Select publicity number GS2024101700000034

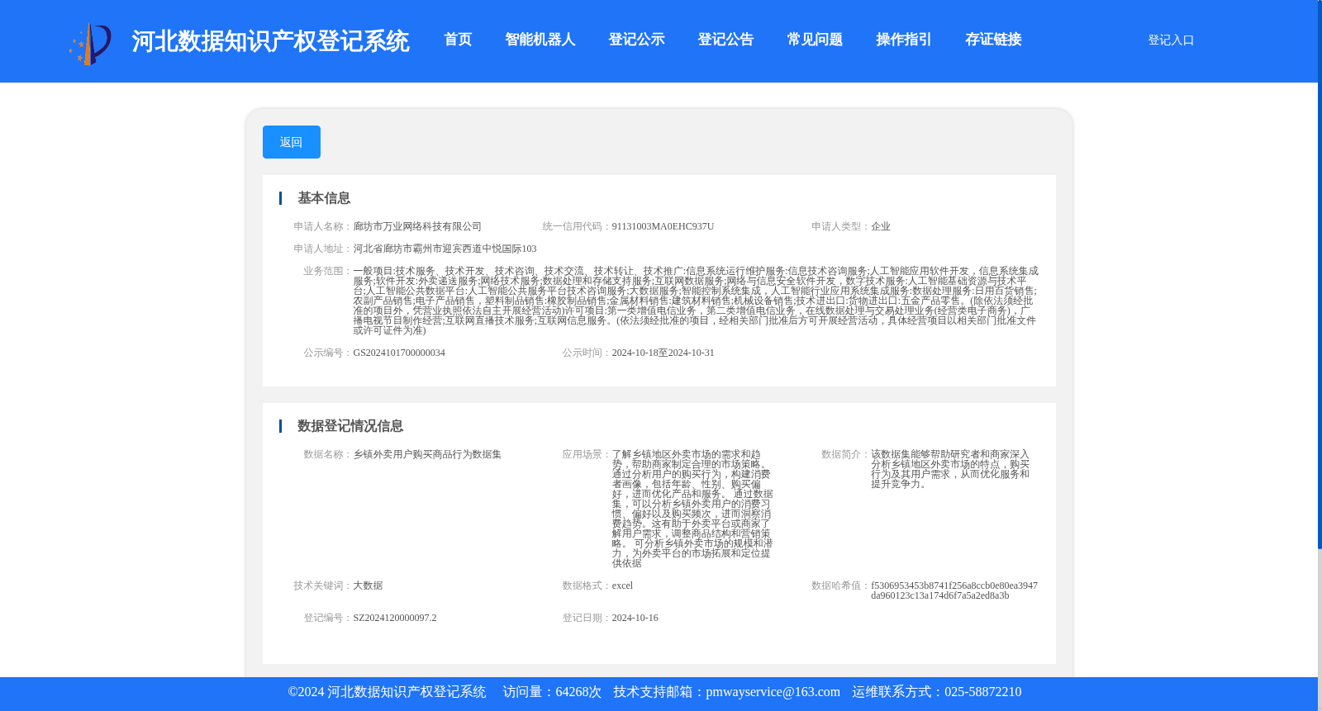(399, 353)
